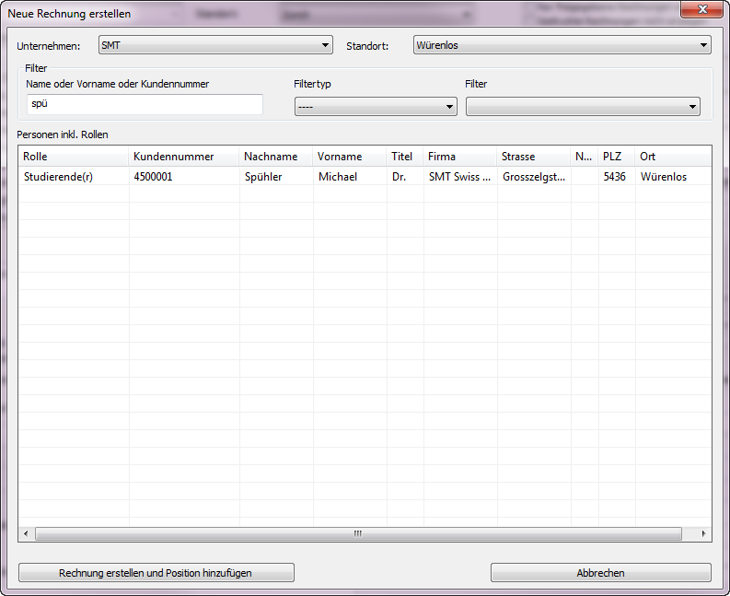Click the name or Kundennummer search field
This screenshot has height=596, width=730.
coord(145,104)
